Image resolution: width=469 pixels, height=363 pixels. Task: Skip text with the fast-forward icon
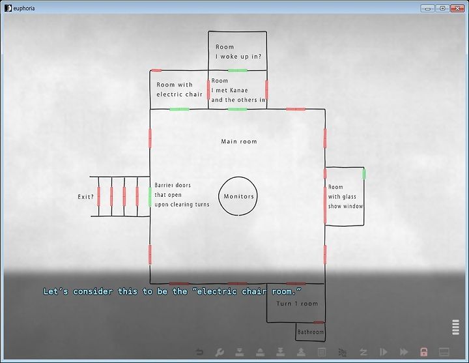[403, 352]
